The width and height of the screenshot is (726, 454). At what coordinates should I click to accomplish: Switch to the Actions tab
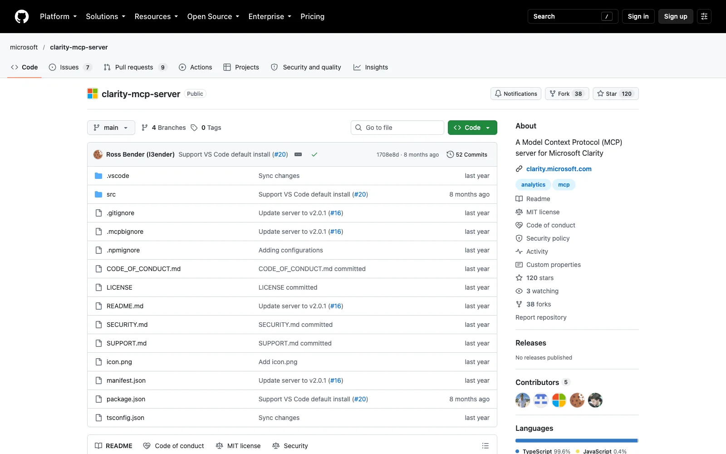coord(196,67)
